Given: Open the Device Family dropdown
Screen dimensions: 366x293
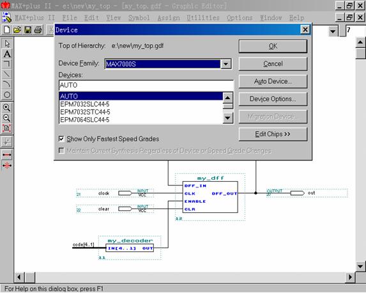Looking at the screenshot, I should [225, 64].
